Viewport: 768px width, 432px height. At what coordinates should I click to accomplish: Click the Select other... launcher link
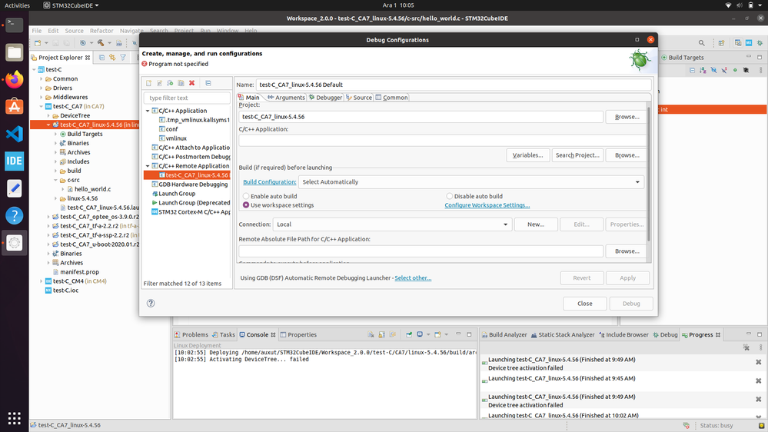pyautogui.click(x=413, y=277)
